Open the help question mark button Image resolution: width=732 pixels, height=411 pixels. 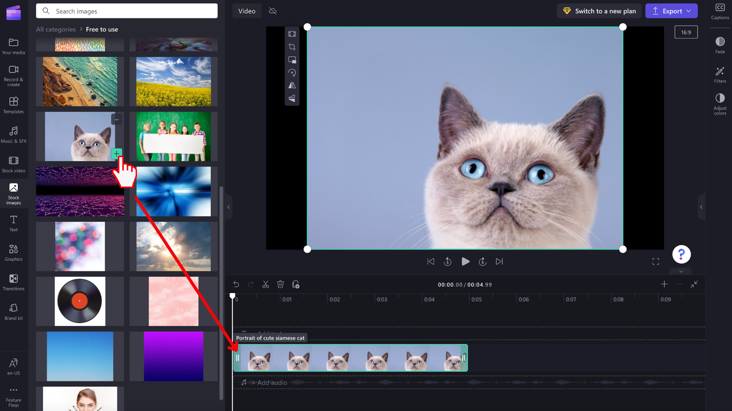coord(681,254)
